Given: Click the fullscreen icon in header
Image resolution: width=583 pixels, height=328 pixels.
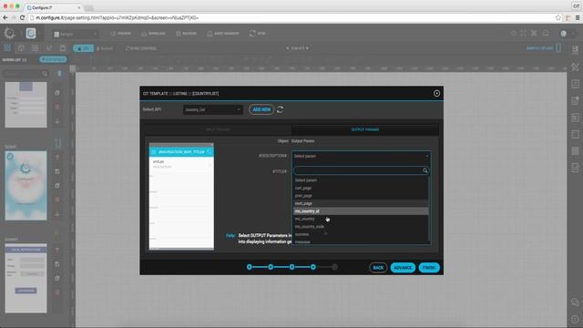Looking at the screenshot, I should 523,34.
